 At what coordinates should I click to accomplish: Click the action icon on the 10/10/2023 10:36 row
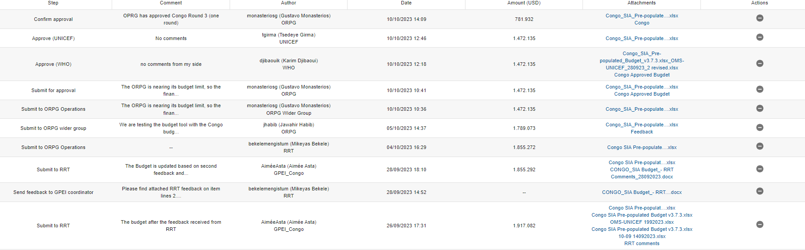coord(760,109)
